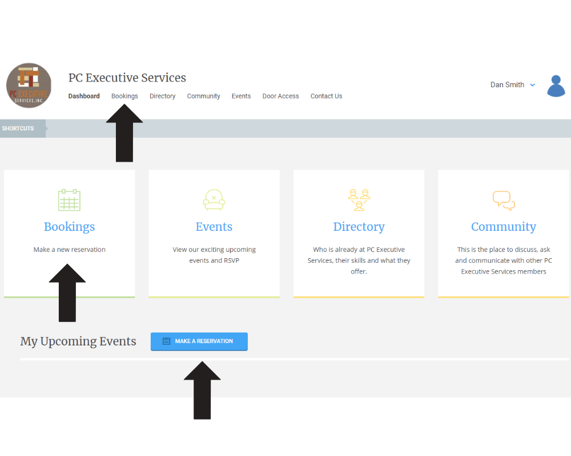Screen dimensions: 571x456
Task: Open the user profile avatar icon
Action: click(x=556, y=86)
